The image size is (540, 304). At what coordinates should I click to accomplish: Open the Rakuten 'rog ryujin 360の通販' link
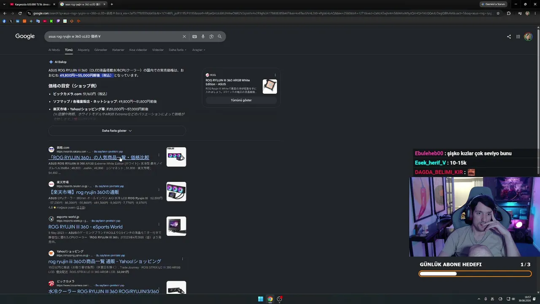click(84, 192)
